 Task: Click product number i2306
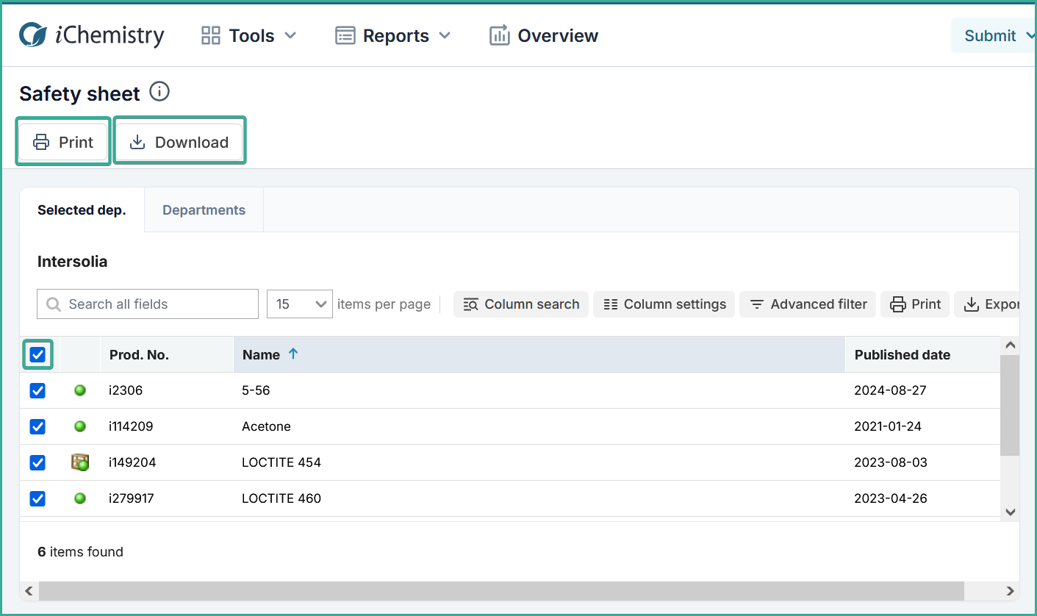point(126,390)
